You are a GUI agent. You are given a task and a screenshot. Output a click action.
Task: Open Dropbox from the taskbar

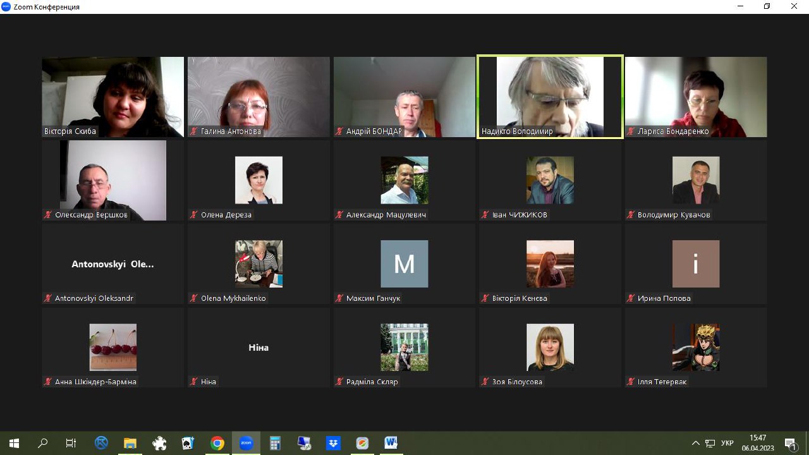333,443
